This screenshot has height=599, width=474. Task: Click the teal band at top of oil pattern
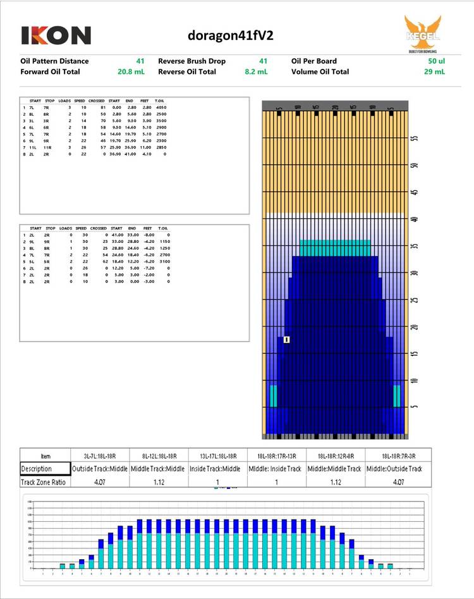335,248
